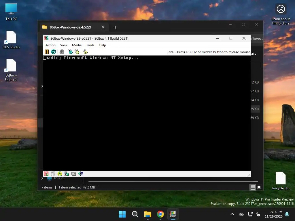
Task: Open the Action menu
Action: [x=50, y=45]
